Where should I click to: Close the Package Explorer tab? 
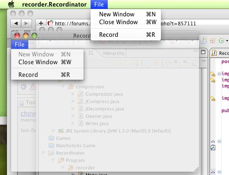[x=91, y=53]
